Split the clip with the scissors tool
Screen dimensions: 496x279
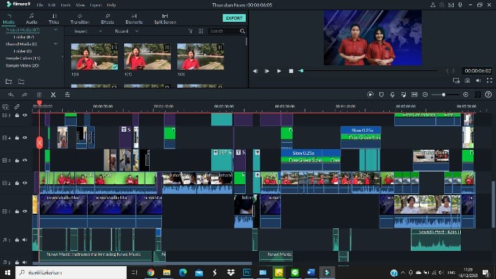(x=53, y=95)
